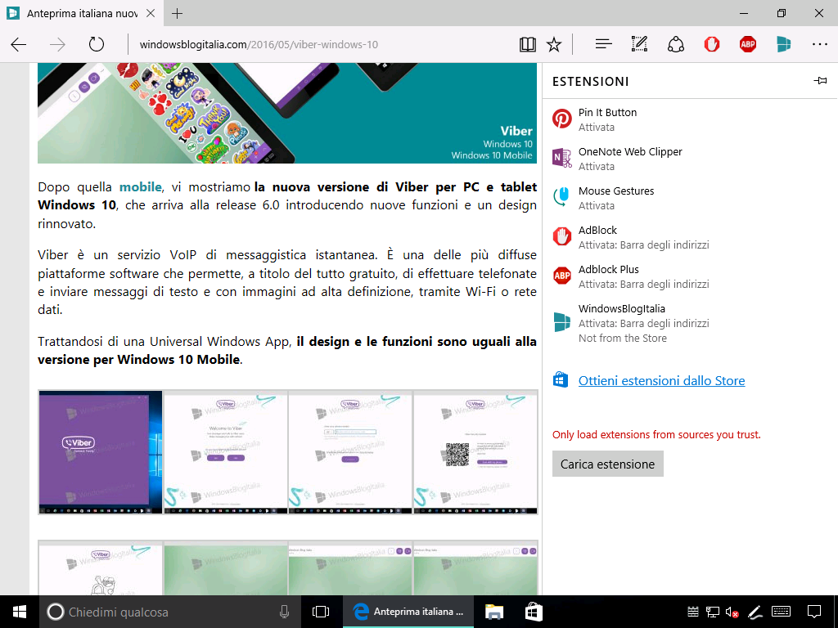Open the phone number entry screenshot thumbnail
Image resolution: width=838 pixels, height=628 pixels.
click(x=350, y=452)
